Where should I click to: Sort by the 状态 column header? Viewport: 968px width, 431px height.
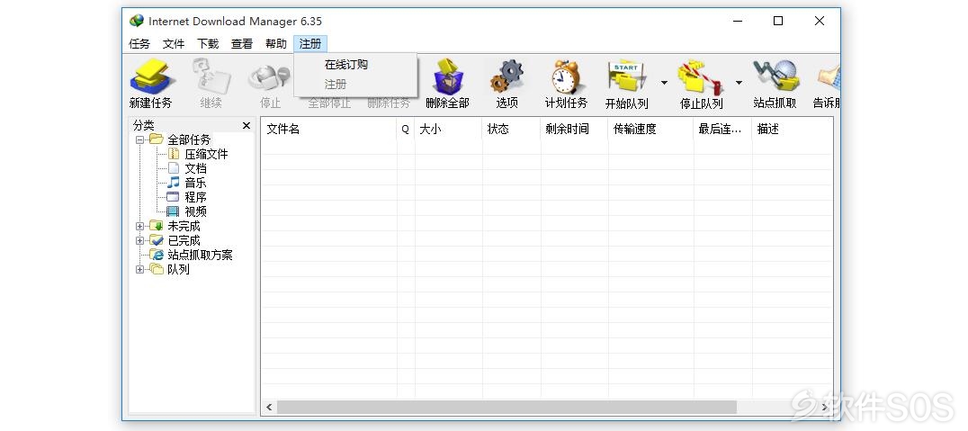pos(511,129)
